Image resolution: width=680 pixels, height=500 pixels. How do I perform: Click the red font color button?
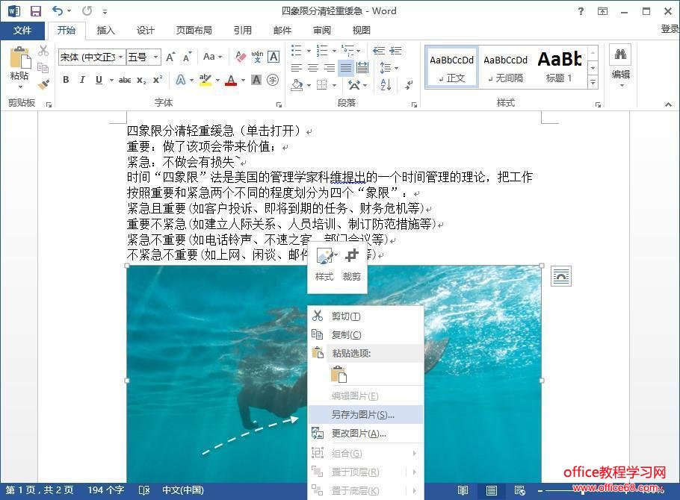coord(231,80)
